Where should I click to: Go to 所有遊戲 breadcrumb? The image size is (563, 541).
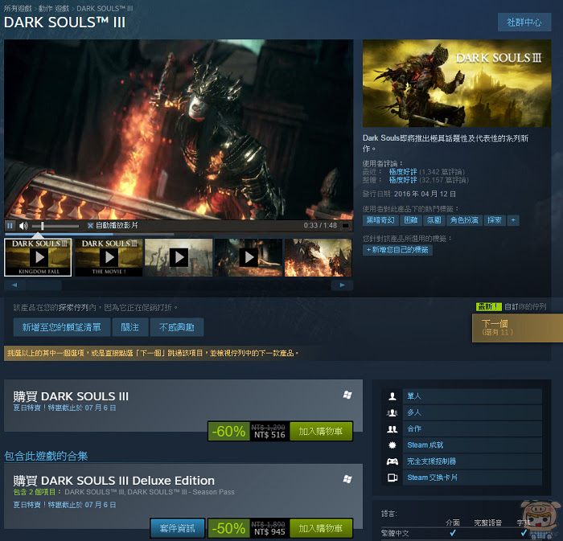coord(18,8)
